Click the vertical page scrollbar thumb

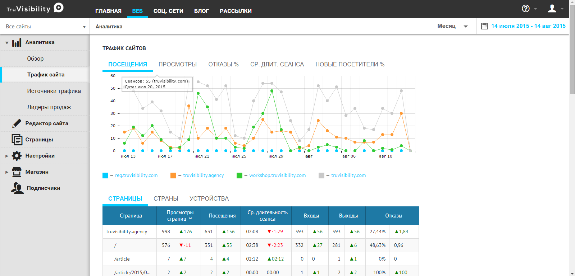point(572,50)
